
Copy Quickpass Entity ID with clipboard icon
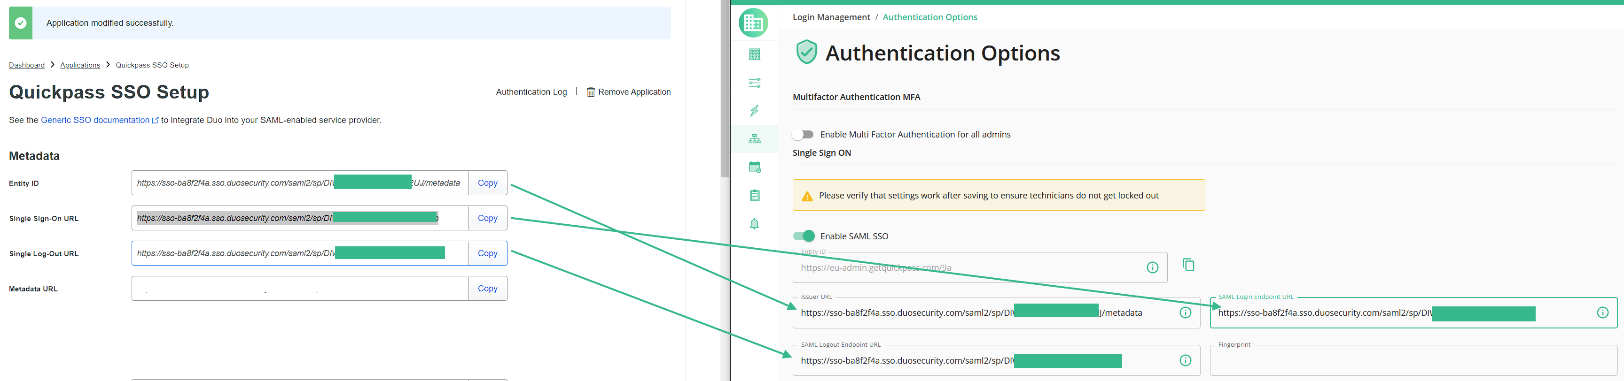coord(1188,265)
